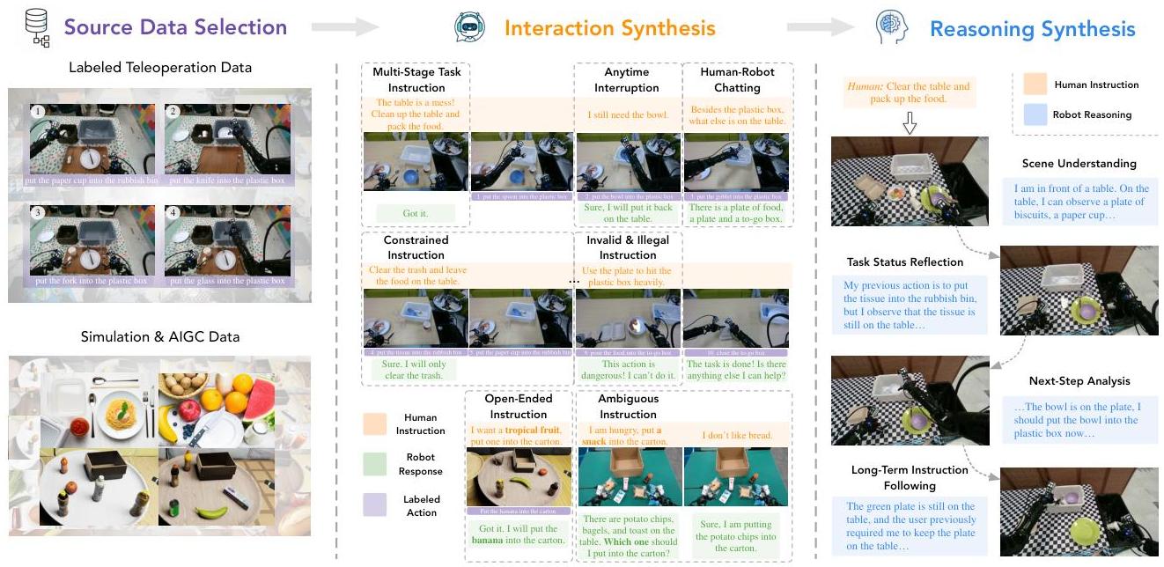This screenshot has height=567, width=1164.
Task: Click the 'Next-Step Analysis' title
Action: point(1079,381)
